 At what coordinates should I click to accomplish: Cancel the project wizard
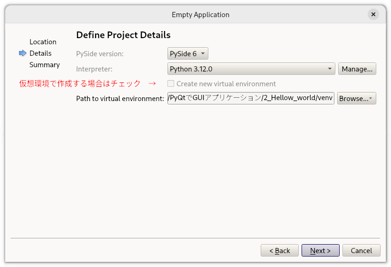[x=362, y=250]
